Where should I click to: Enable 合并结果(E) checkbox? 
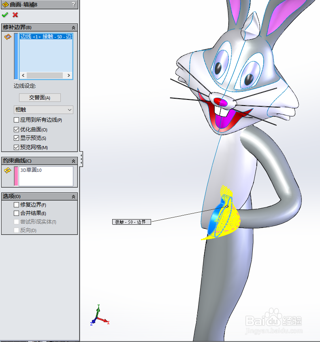pos(16,213)
